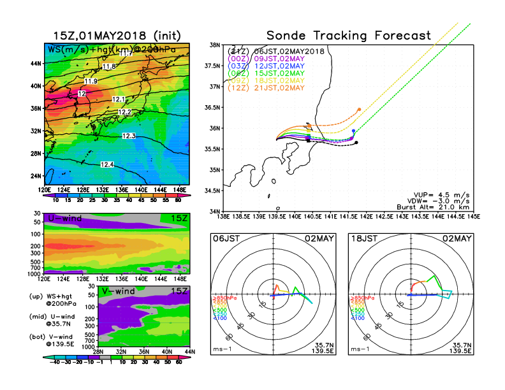Click the "Burst Alt= 21.0 km" value
Screen dimensions: 505x390
433,207
